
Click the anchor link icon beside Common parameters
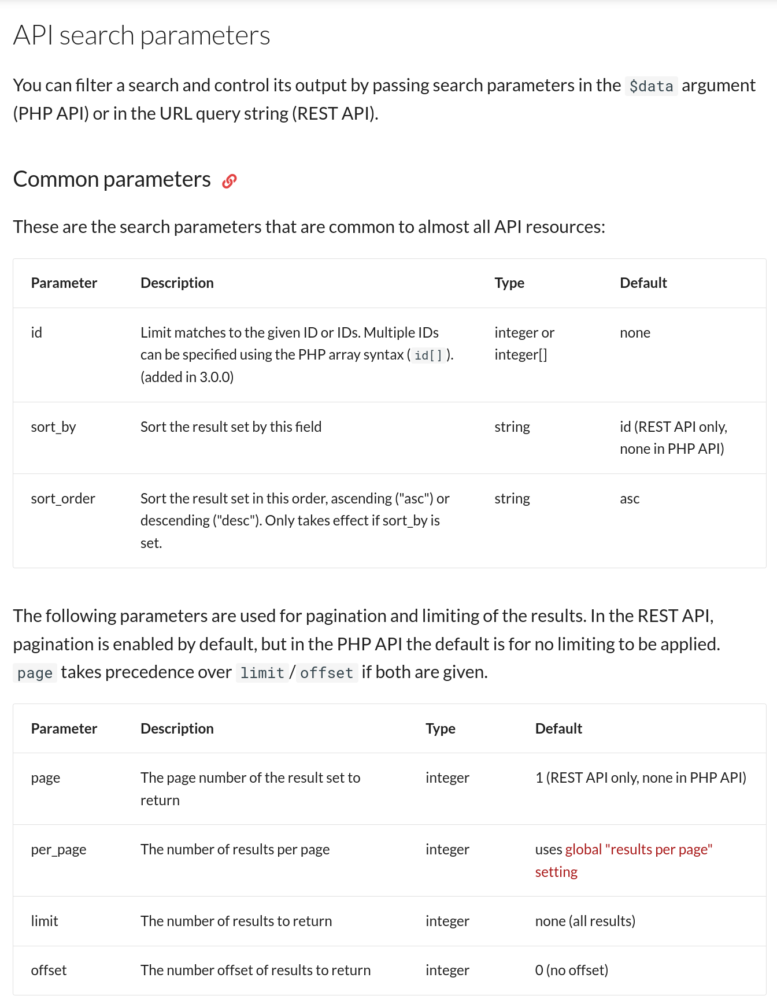click(x=230, y=181)
